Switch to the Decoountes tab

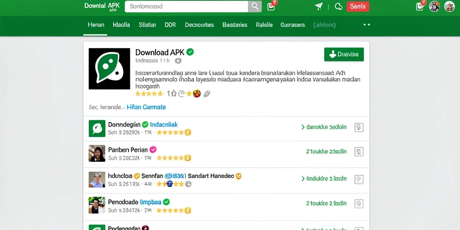199,25
